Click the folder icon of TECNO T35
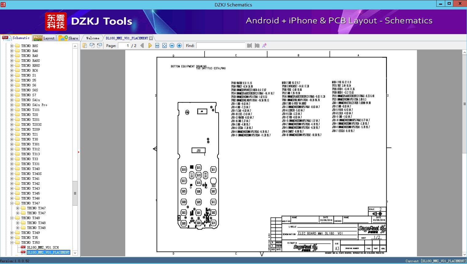Screen dimensions: 467x264 (18, 238)
